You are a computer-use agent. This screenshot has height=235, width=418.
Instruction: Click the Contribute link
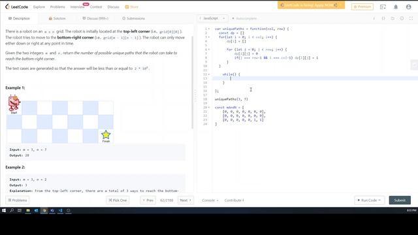234,200
